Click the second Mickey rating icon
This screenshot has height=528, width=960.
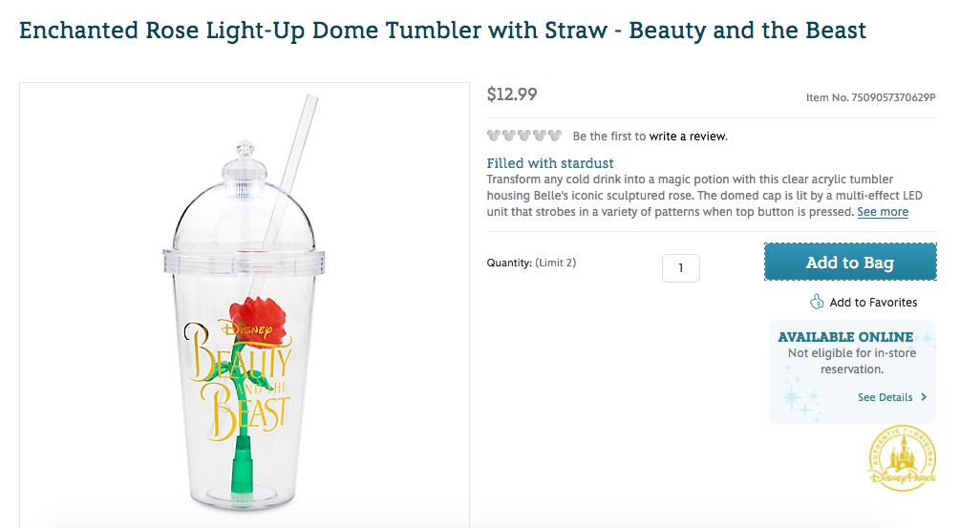coord(509,136)
